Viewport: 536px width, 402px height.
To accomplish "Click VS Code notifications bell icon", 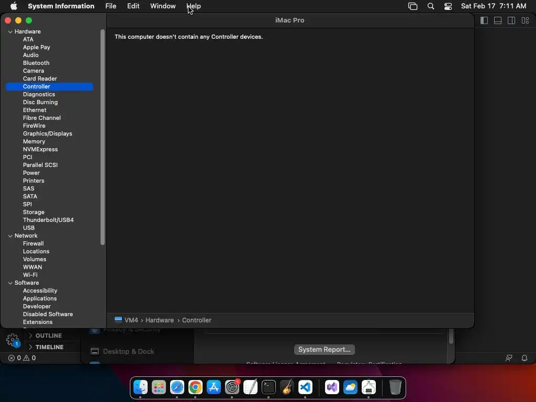I will pyautogui.click(x=524, y=358).
